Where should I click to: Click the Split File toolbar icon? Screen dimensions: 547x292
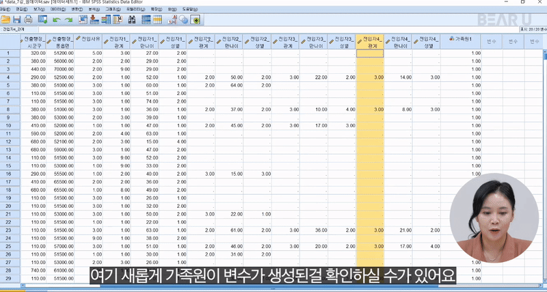pyautogui.click(x=146, y=20)
